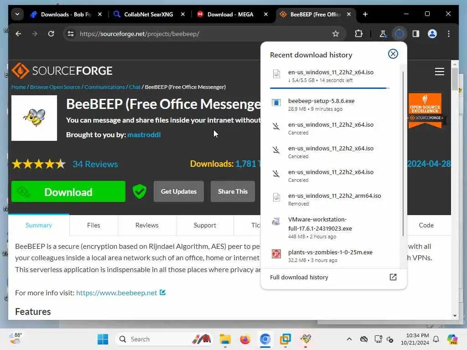Image resolution: width=467 pixels, height=350 pixels.
Task: Open the https://www.beebeep.net link
Action: click(x=116, y=293)
